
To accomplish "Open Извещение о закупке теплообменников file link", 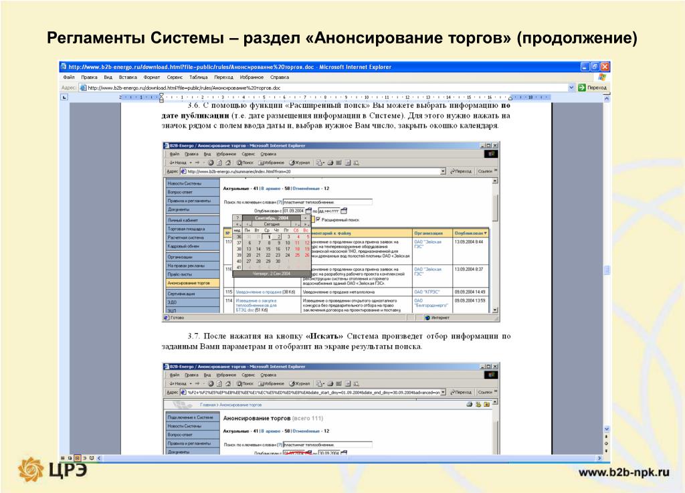I will [x=256, y=305].
